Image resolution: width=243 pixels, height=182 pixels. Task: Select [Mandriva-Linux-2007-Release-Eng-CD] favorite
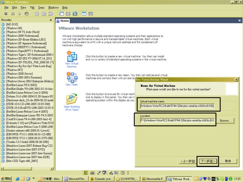click(29, 146)
